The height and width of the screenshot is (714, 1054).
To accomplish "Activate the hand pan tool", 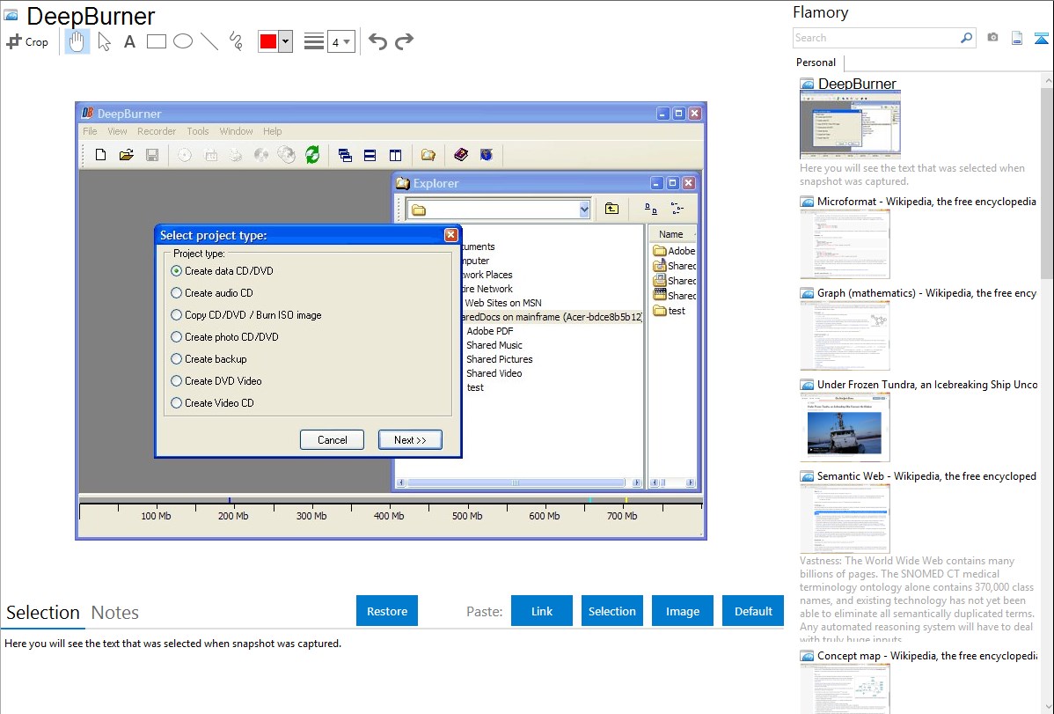I will tap(77, 41).
